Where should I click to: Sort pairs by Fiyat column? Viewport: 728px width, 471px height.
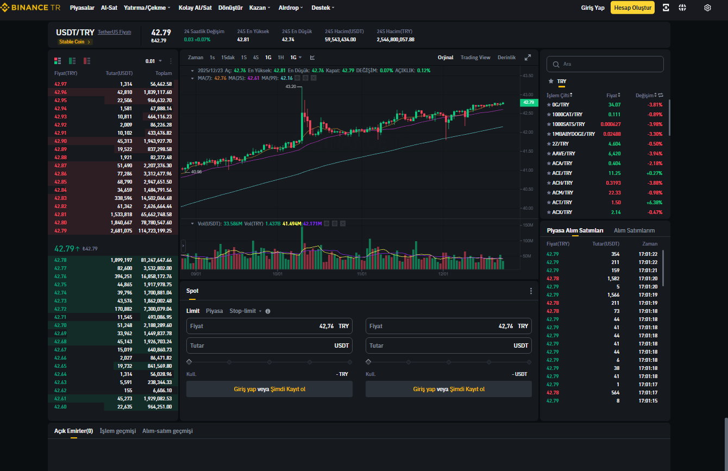click(x=613, y=96)
